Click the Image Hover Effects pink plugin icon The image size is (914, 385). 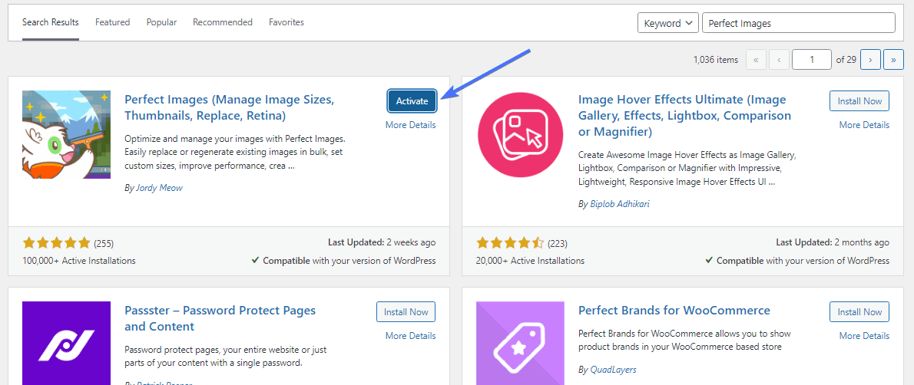(x=520, y=134)
